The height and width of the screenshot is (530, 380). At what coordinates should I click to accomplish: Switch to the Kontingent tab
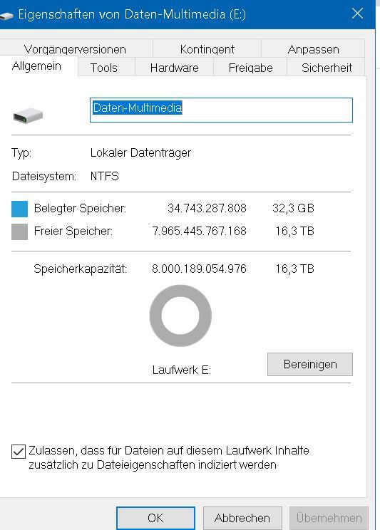click(207, 49)
